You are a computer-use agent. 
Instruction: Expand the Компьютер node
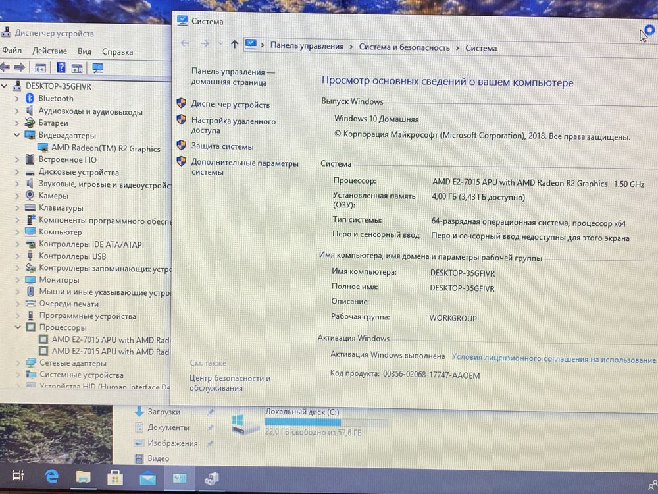[17, 231]
